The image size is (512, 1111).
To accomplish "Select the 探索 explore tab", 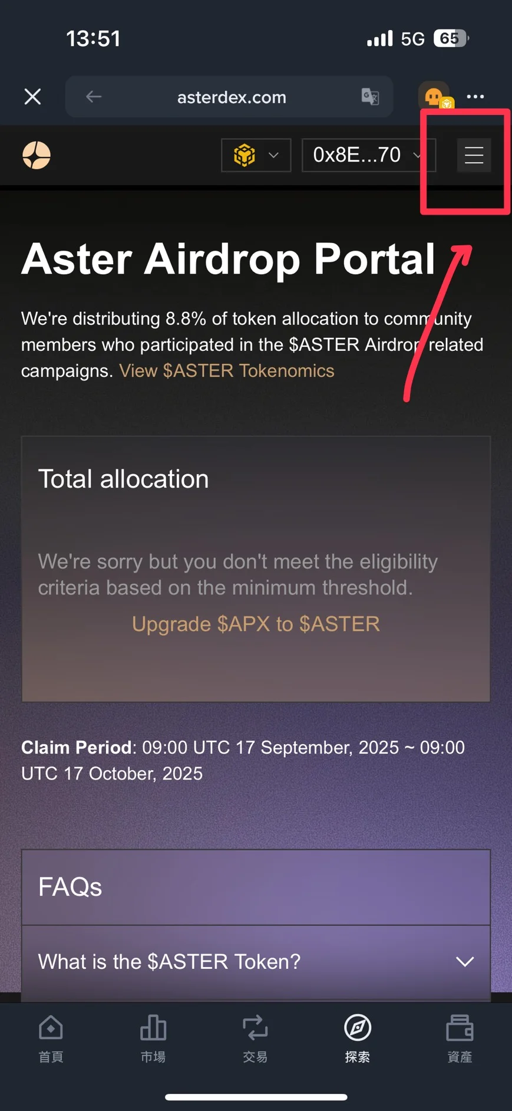I will (358, 1038).
